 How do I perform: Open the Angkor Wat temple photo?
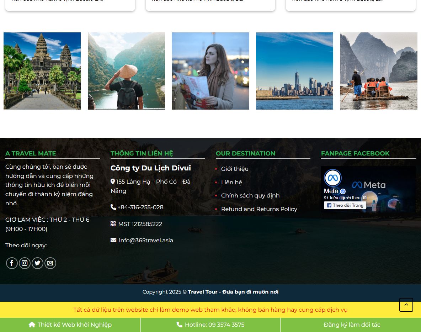click(x=42, y=71)
